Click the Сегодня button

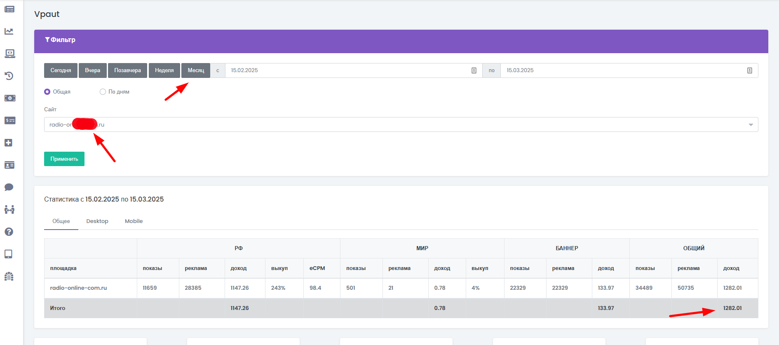pyautogui.click(x=61, y=70)
